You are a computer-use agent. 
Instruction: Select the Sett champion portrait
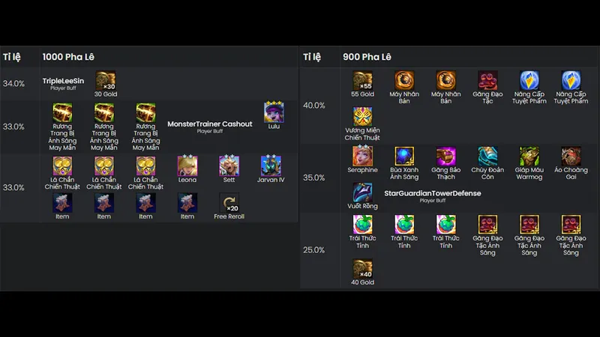pos(229,166)
